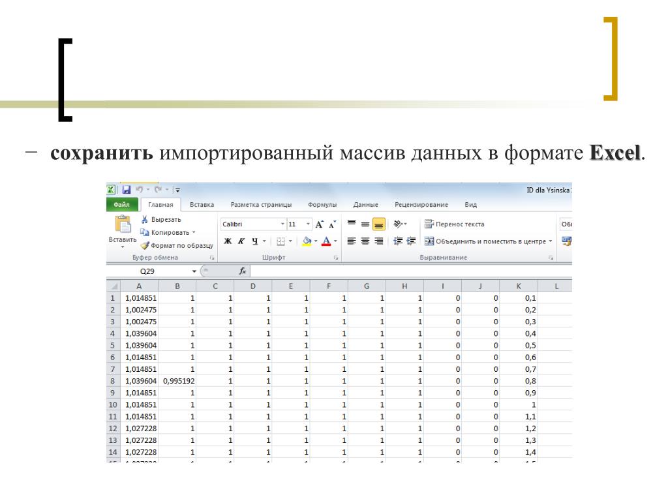The height and width of the screenshot is (501, 668).
Task: Open the Шрифт dialog launcher
Action: click(x=336, y=258)
